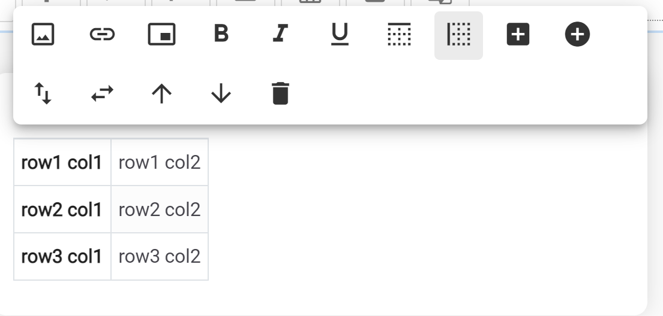Viewport: 663px width, 316px height.
Task: Toggle underline formatting
Action: (x=340, y=35)
